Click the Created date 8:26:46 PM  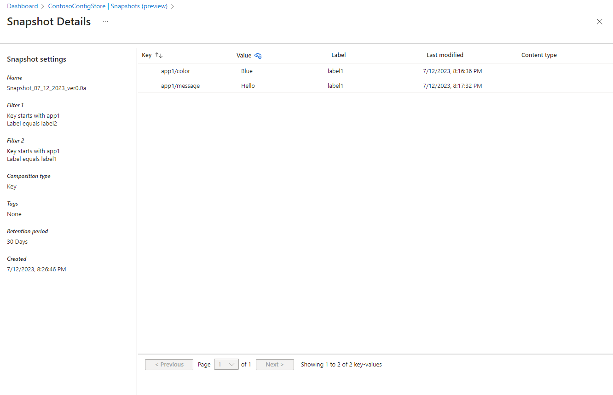(x=37, y=269)
